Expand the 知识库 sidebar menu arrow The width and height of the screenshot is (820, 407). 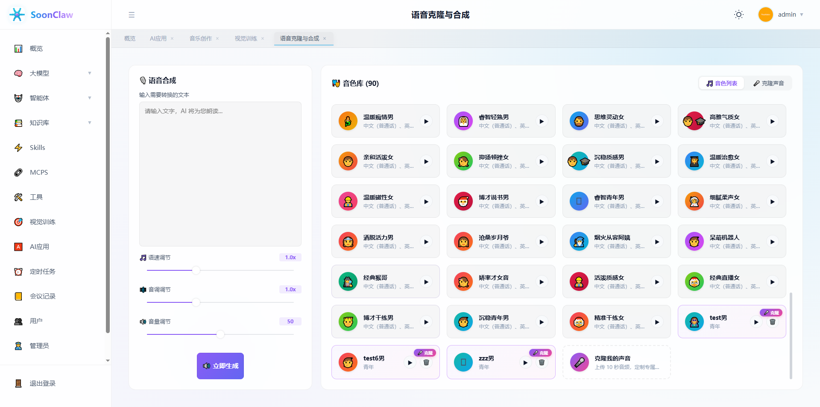point(90,123)
